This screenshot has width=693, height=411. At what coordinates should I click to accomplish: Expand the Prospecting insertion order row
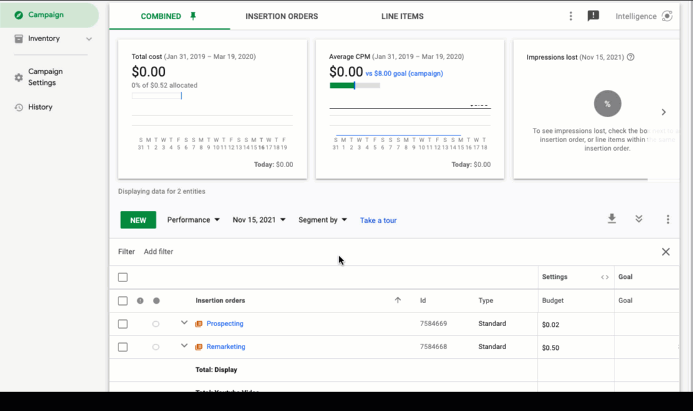point(184,323)
